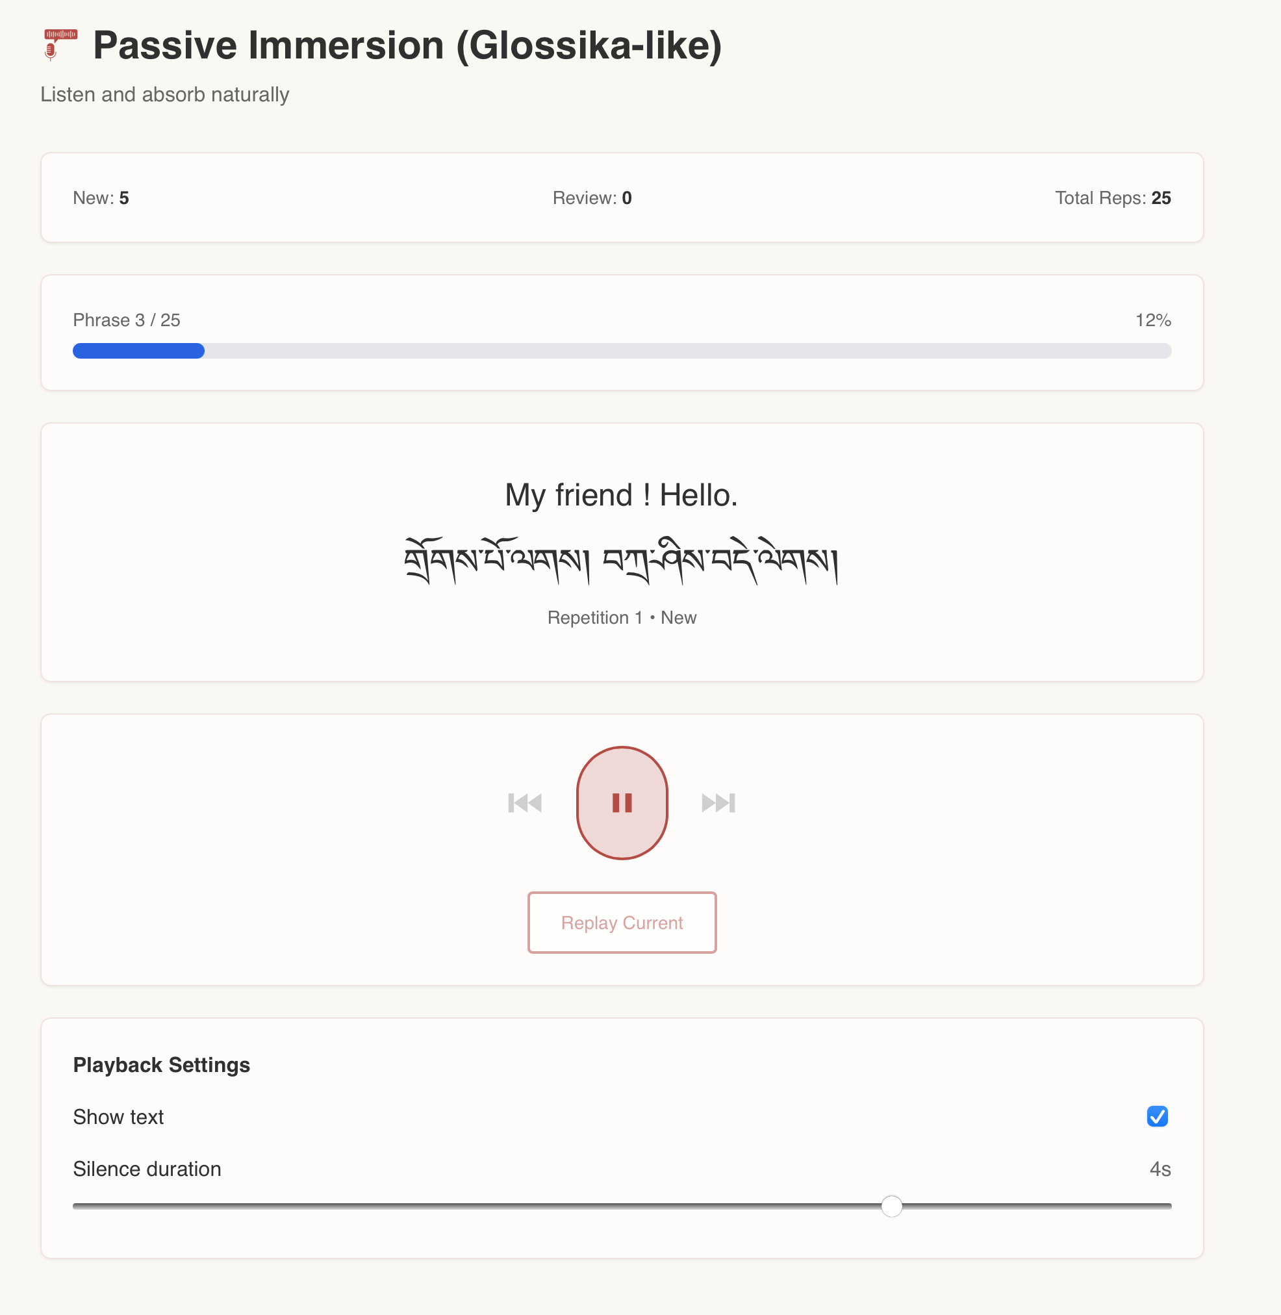Click the previous-track double-arrow icon
Viewport: 1281px width, 1315px height.
coord(526,802)
